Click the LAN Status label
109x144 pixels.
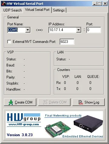(x=61, y=59)
